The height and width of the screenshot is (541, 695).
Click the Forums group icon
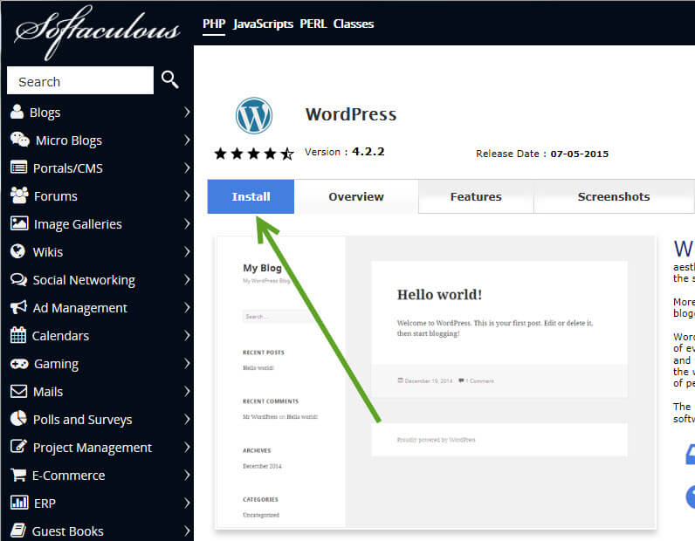point(19,195)
